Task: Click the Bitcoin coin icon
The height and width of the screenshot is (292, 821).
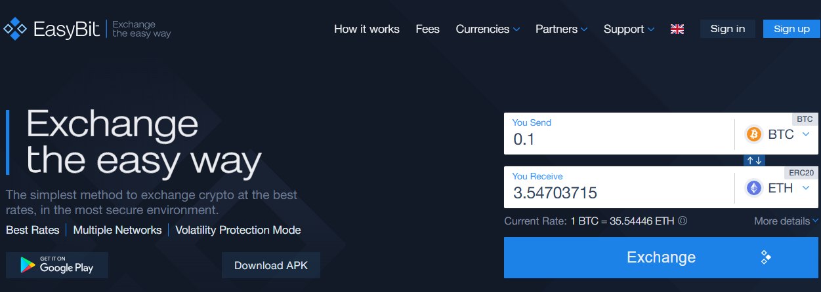Action: point(753,134)
